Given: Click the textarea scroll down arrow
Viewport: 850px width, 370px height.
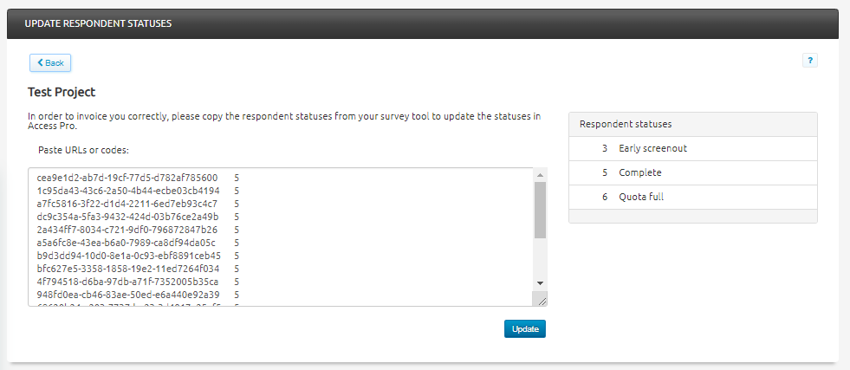Looking at the screenshot, I should (x=540, y=283).
